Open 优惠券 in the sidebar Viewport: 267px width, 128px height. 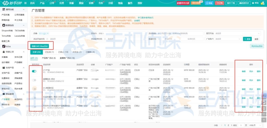[17, 104]
